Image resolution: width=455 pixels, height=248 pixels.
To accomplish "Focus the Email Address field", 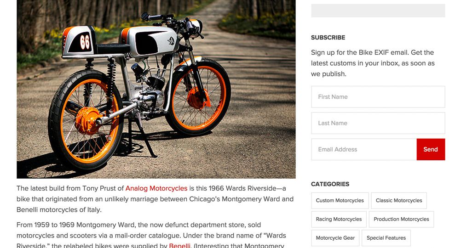I will pyautogui.click(x=364, y=150).
